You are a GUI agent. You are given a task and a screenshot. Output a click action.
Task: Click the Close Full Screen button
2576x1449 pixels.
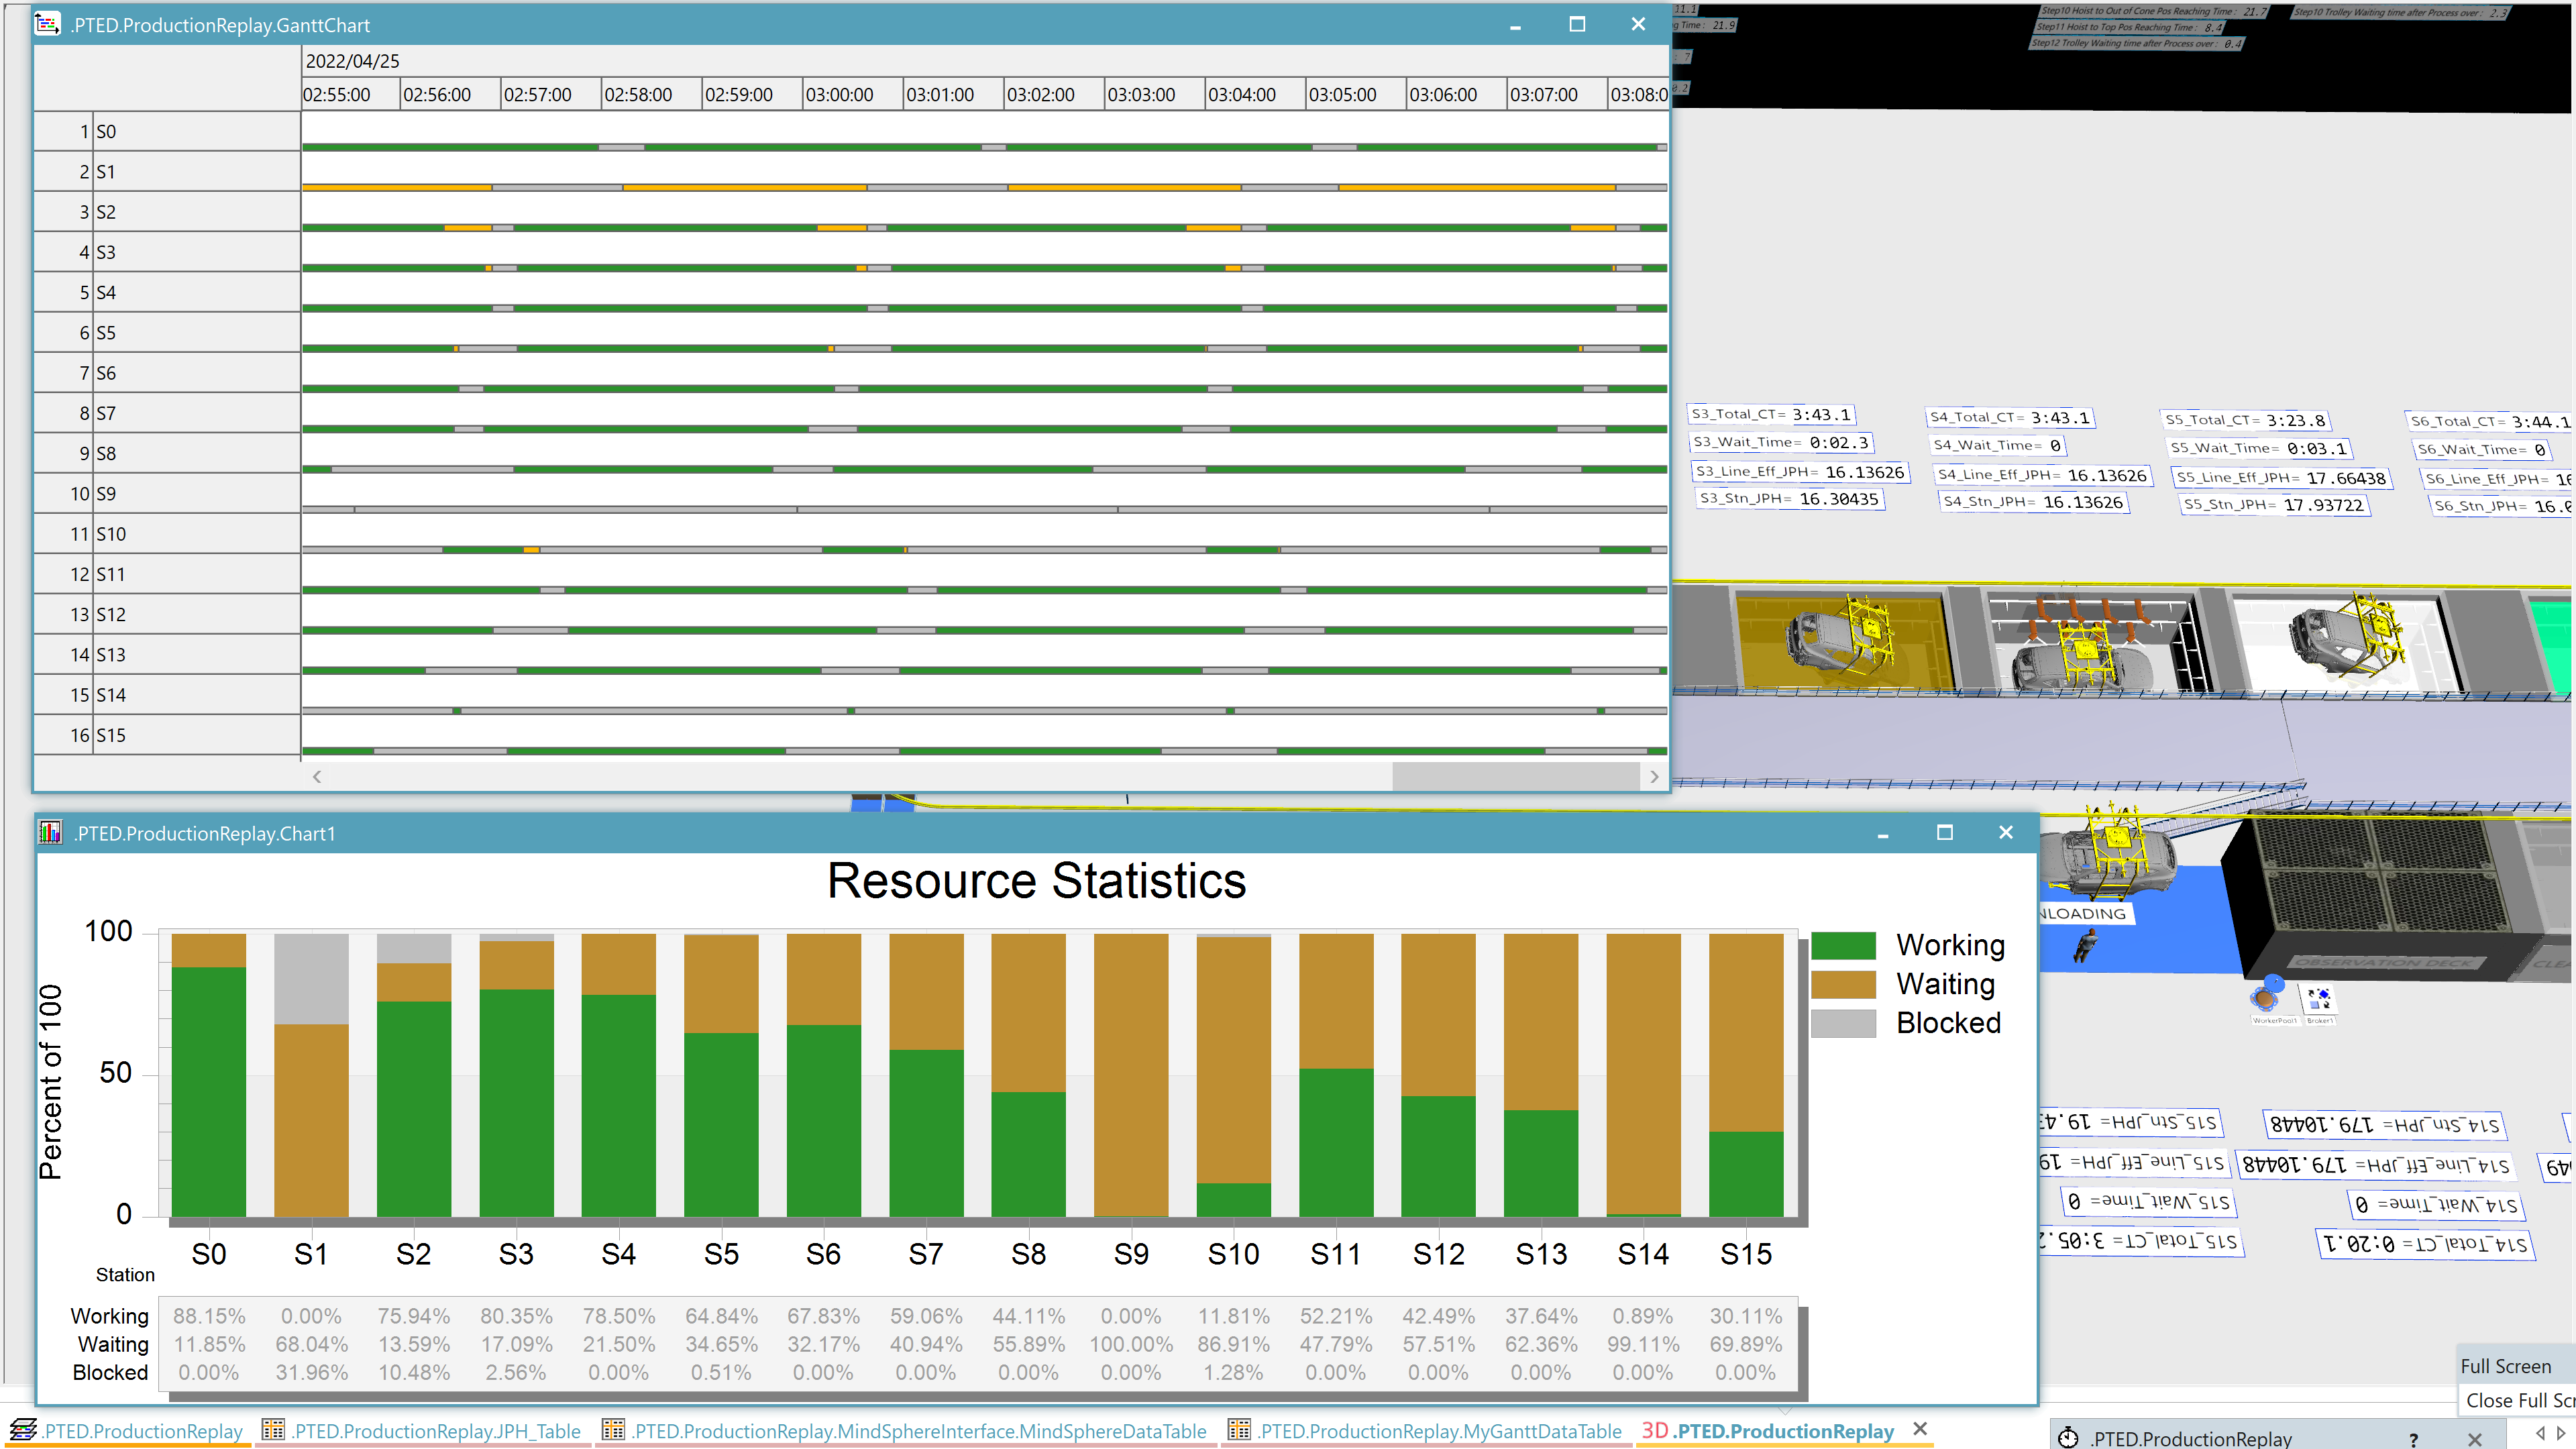(x=2518, y=1400)
